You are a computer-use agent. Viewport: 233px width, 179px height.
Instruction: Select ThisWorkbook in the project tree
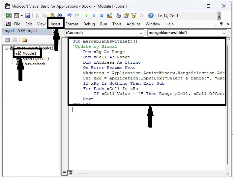coord(34,64)
